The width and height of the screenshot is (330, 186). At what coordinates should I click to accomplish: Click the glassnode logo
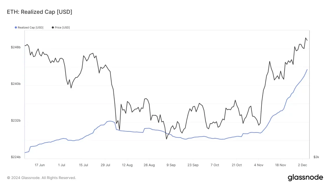pos(305,177)
